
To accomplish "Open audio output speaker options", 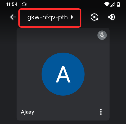I will tap(112, 17).
